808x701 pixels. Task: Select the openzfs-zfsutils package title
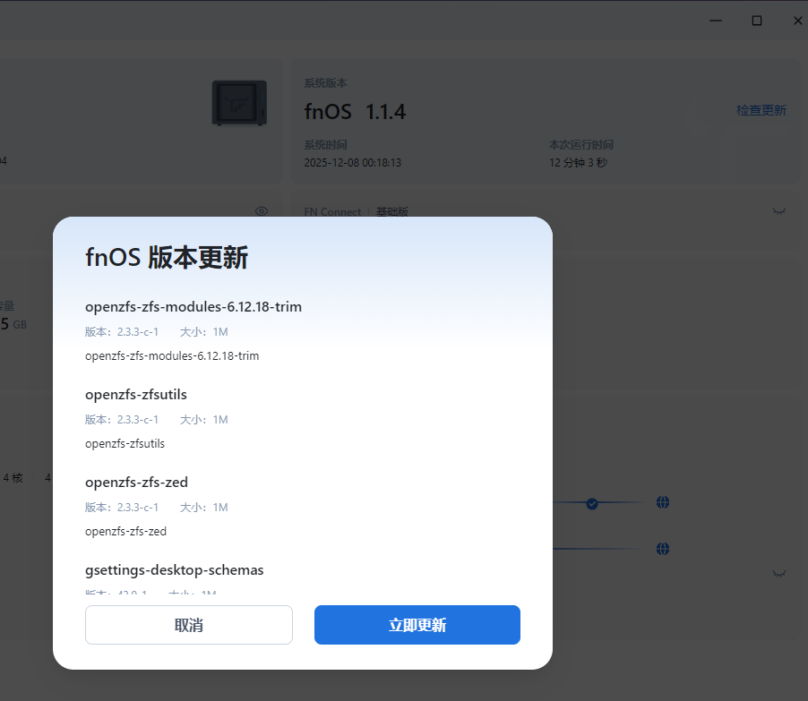136,395
